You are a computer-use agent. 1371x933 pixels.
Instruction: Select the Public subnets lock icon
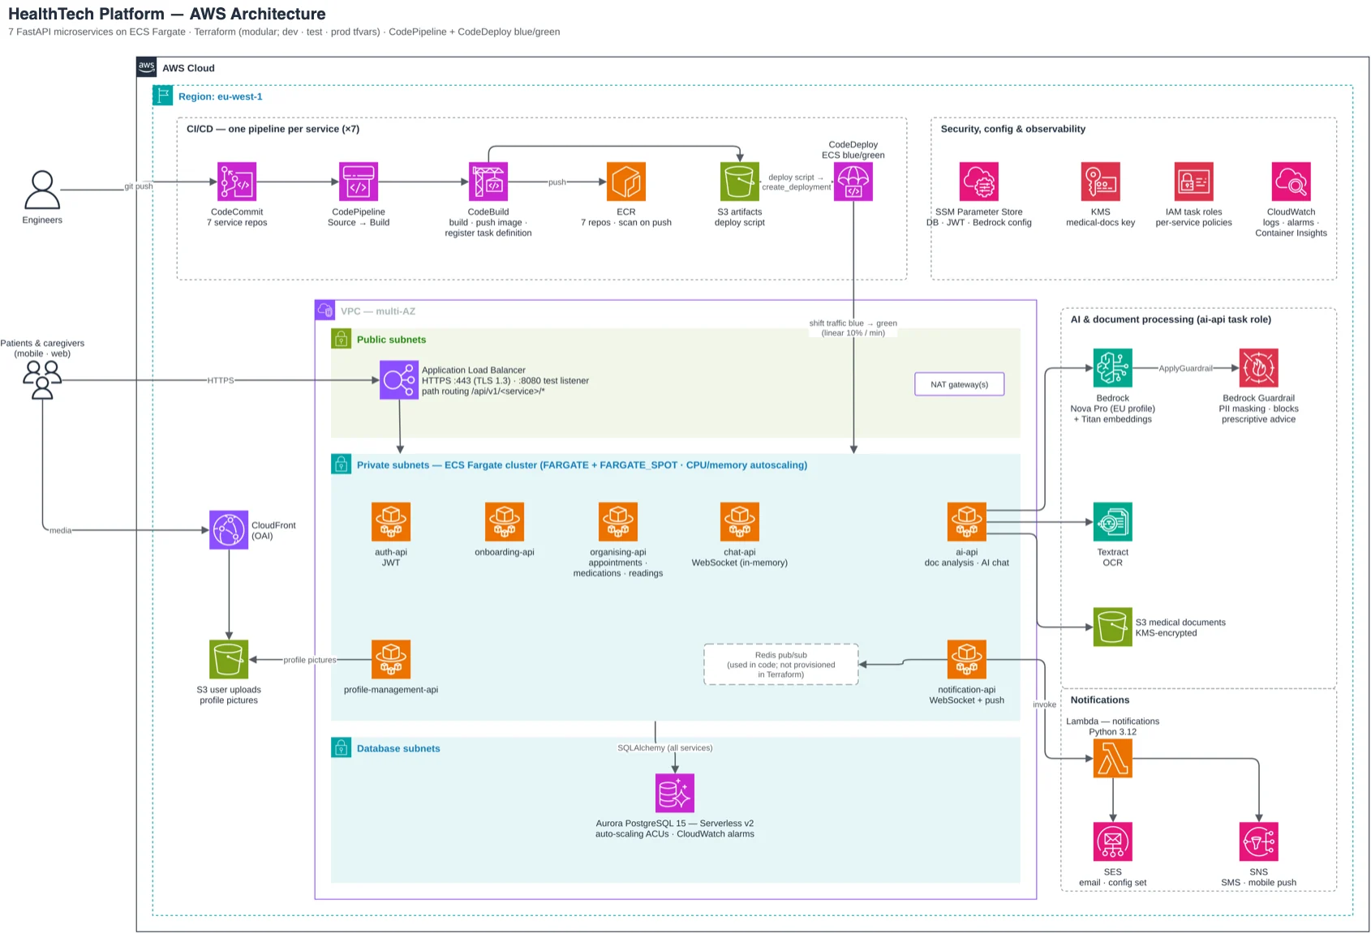(342, 339)
